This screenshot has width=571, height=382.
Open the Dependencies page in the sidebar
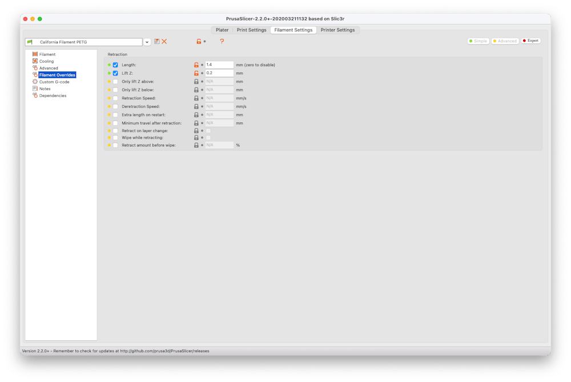click(x=53, y=96)
